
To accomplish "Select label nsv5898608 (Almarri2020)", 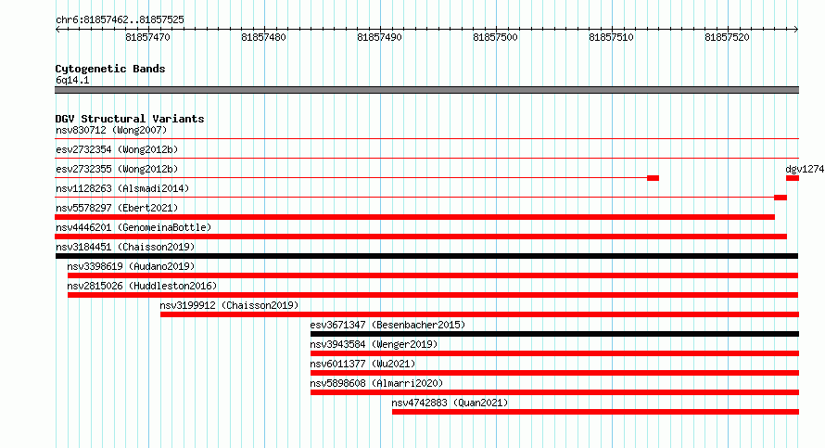I will click(376, 383).
